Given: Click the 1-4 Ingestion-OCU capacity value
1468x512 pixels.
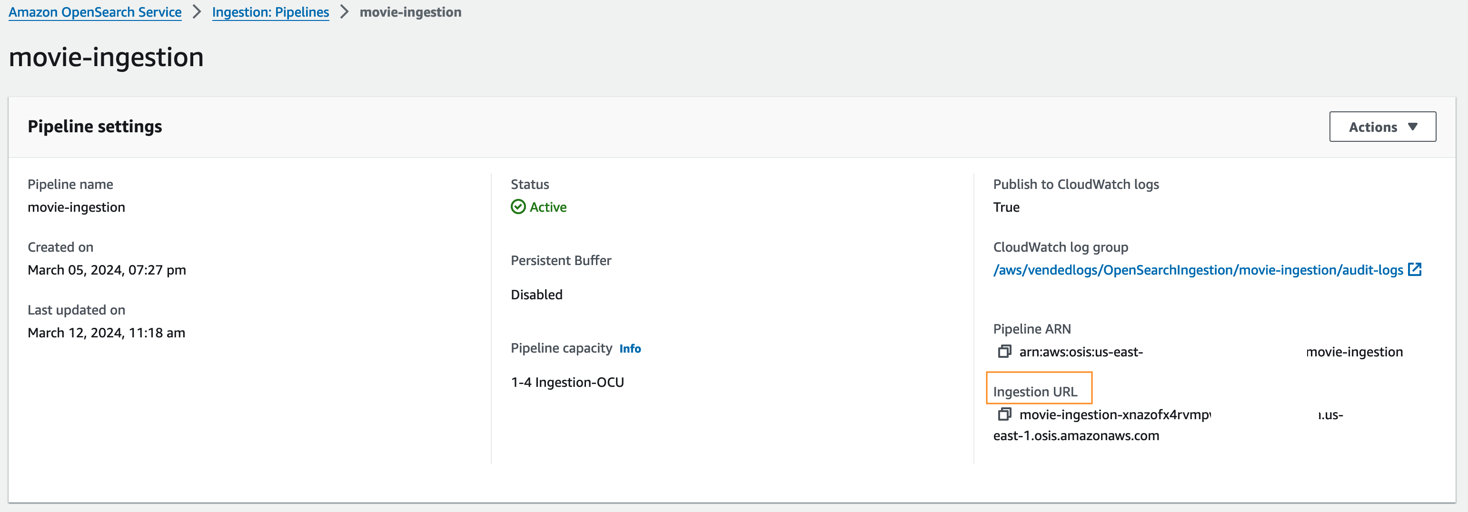Looking at the screenshot, I should tap(567, 382).
